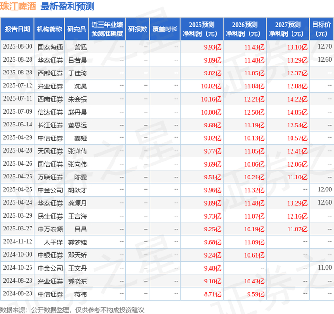Click the 研究员 column header
The height and width of the screenshot is (314, 334).
pyautogui.click(x=77, y=29)
